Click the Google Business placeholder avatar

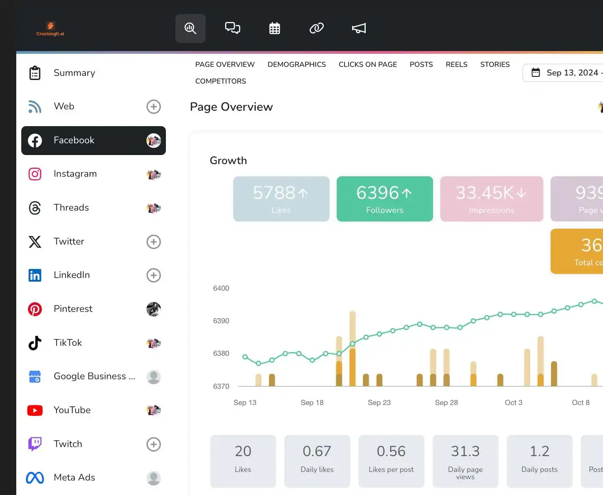coord(154,377)
